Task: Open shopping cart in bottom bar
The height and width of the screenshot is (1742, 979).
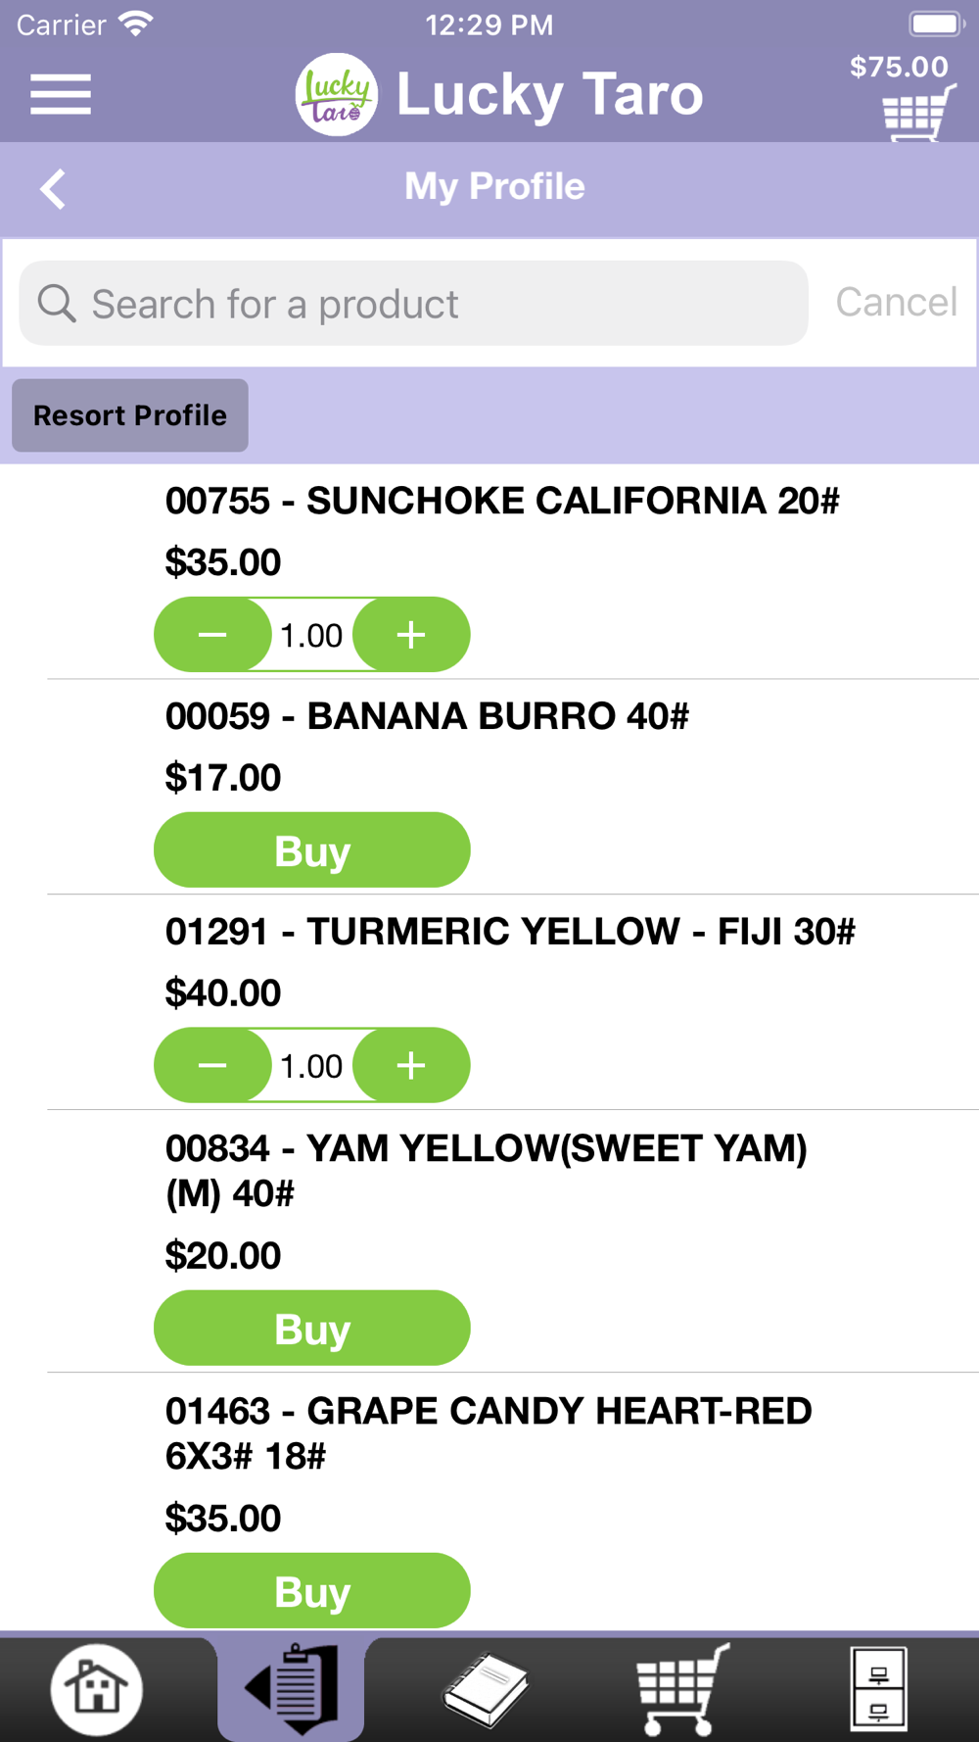Action: [x=682, y=1689]
